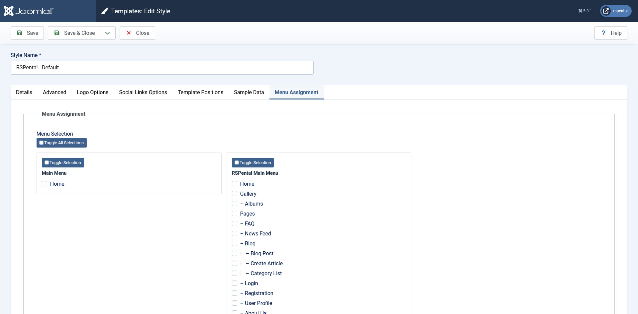
Task: Enable the Gallery menu item checkbox
Action: 235,194
